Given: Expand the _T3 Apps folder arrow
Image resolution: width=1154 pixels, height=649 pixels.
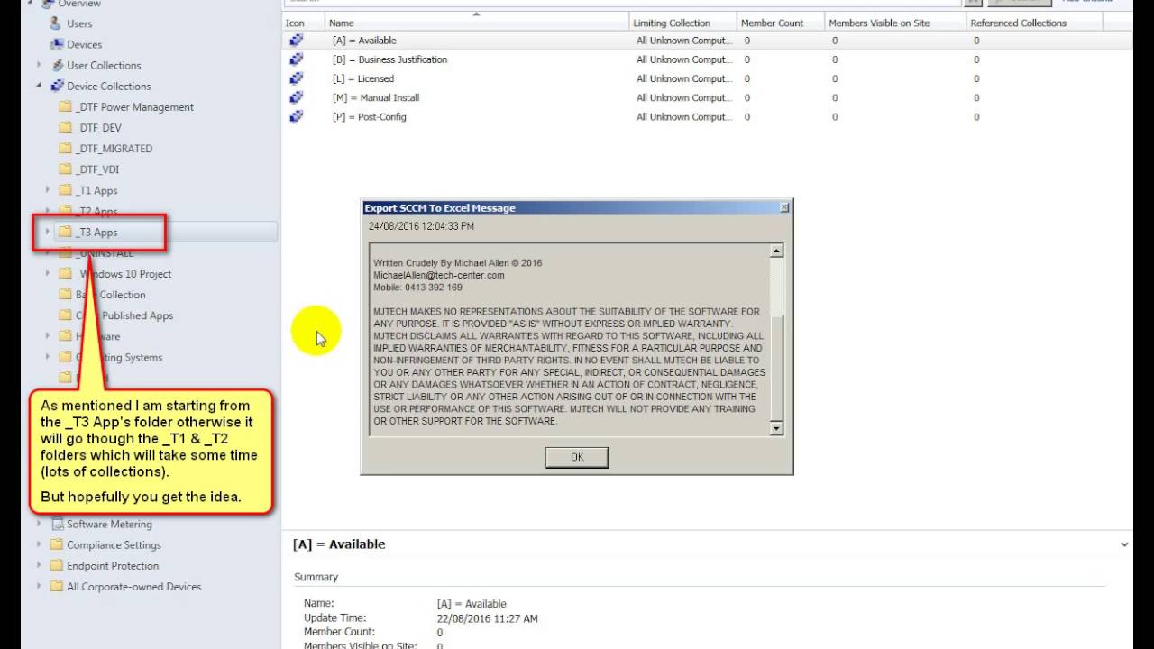Looking at the screenshot, I should click(x=48, y=232).
